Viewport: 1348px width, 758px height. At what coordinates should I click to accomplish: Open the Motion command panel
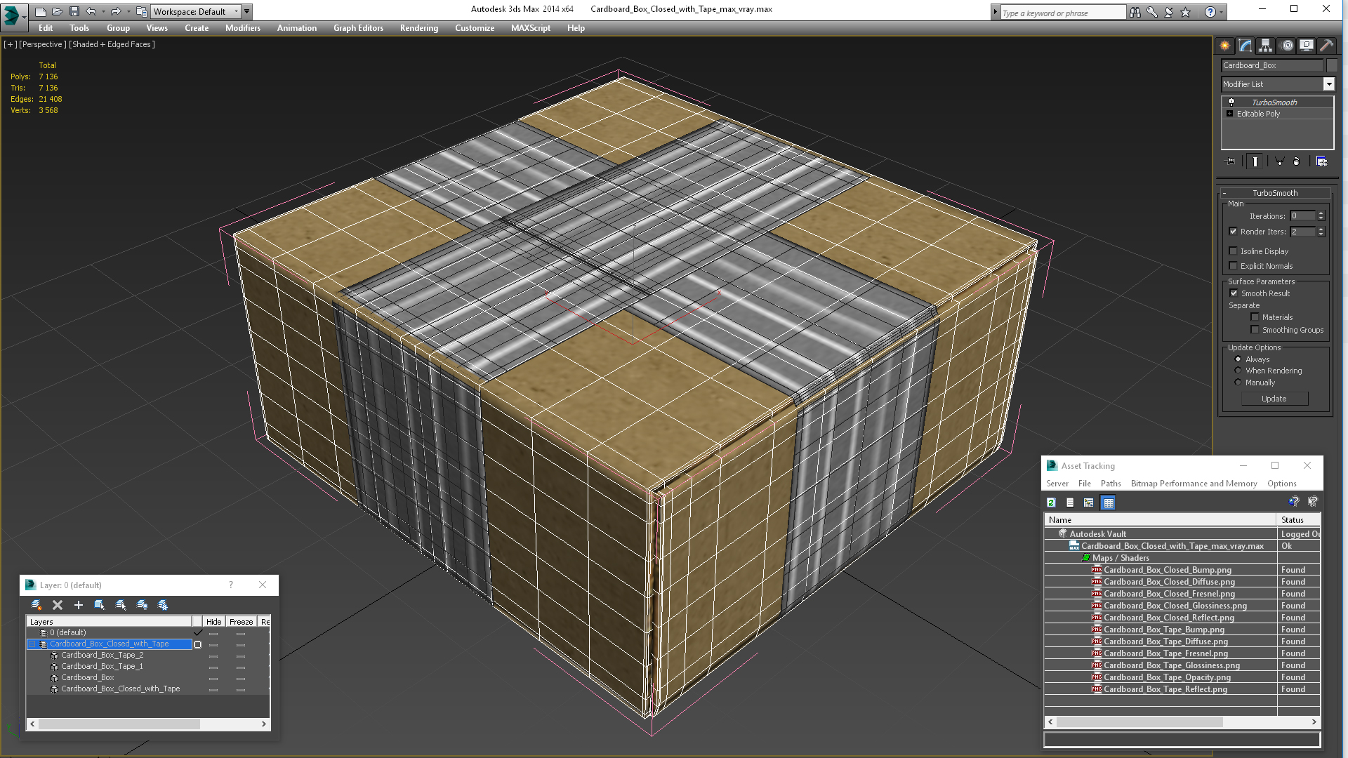[1286, 46]
